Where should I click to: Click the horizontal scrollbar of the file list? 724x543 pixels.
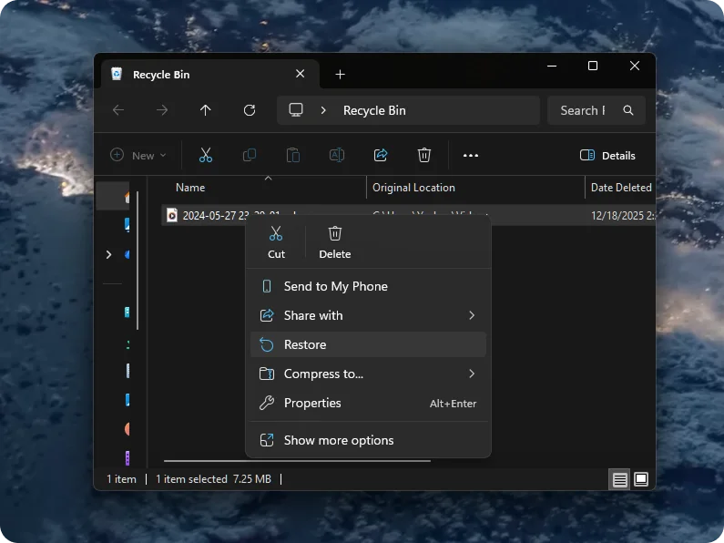point(297,461)
